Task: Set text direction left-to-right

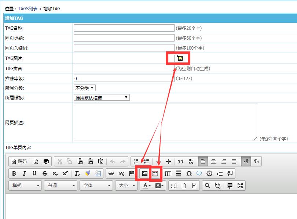Action: 246,161
